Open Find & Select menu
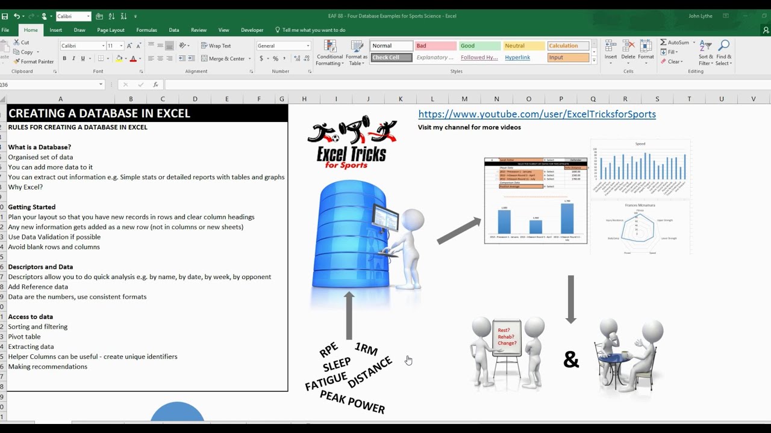The height and width of the screenshot is (433, 771). [724, 53]
